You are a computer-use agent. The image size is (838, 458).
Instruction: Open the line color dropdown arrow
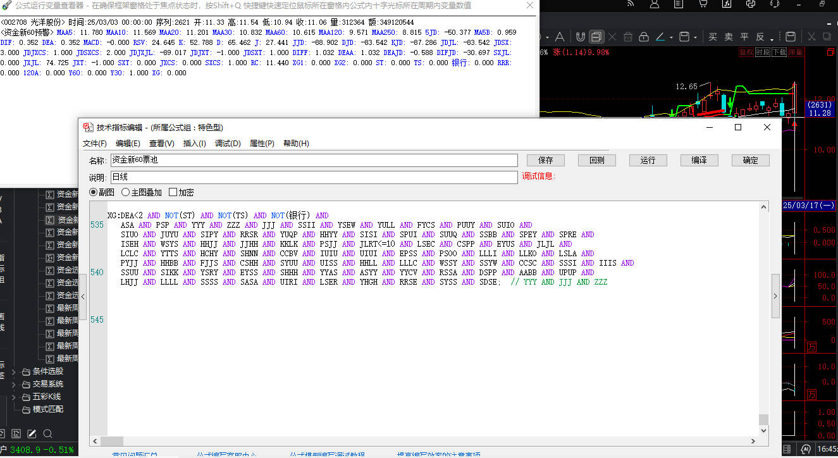pos(671,37)
